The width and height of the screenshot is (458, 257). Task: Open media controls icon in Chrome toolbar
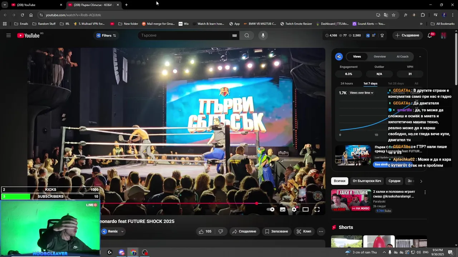[x=435, y=15]
